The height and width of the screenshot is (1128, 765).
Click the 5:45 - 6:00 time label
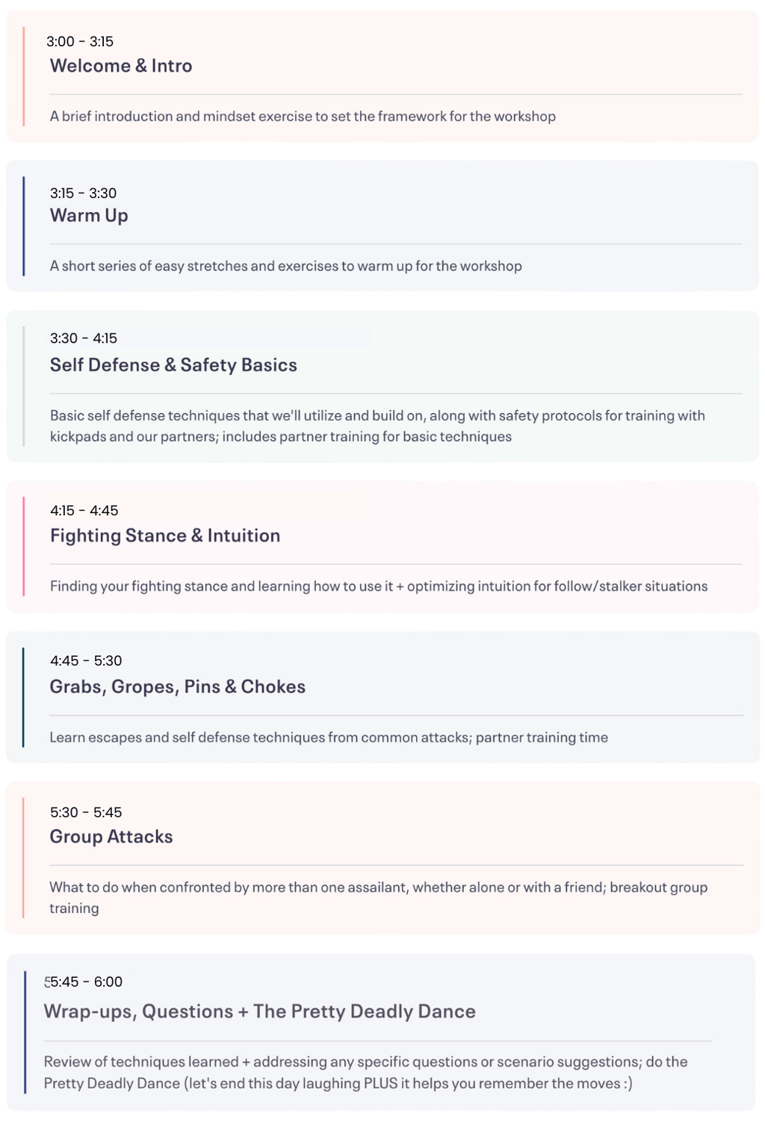(x=84, y=982)
